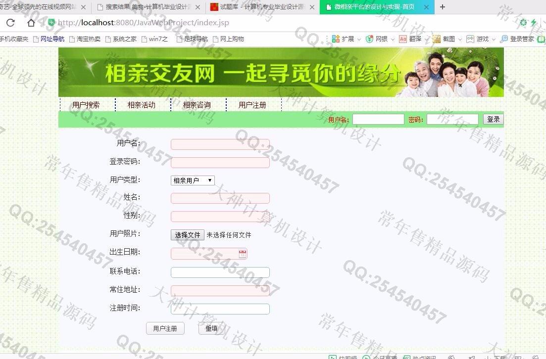Open the calendar picker for 出生日期
Viewport: 546px width, 359px height.
click(x=243, y=254)
